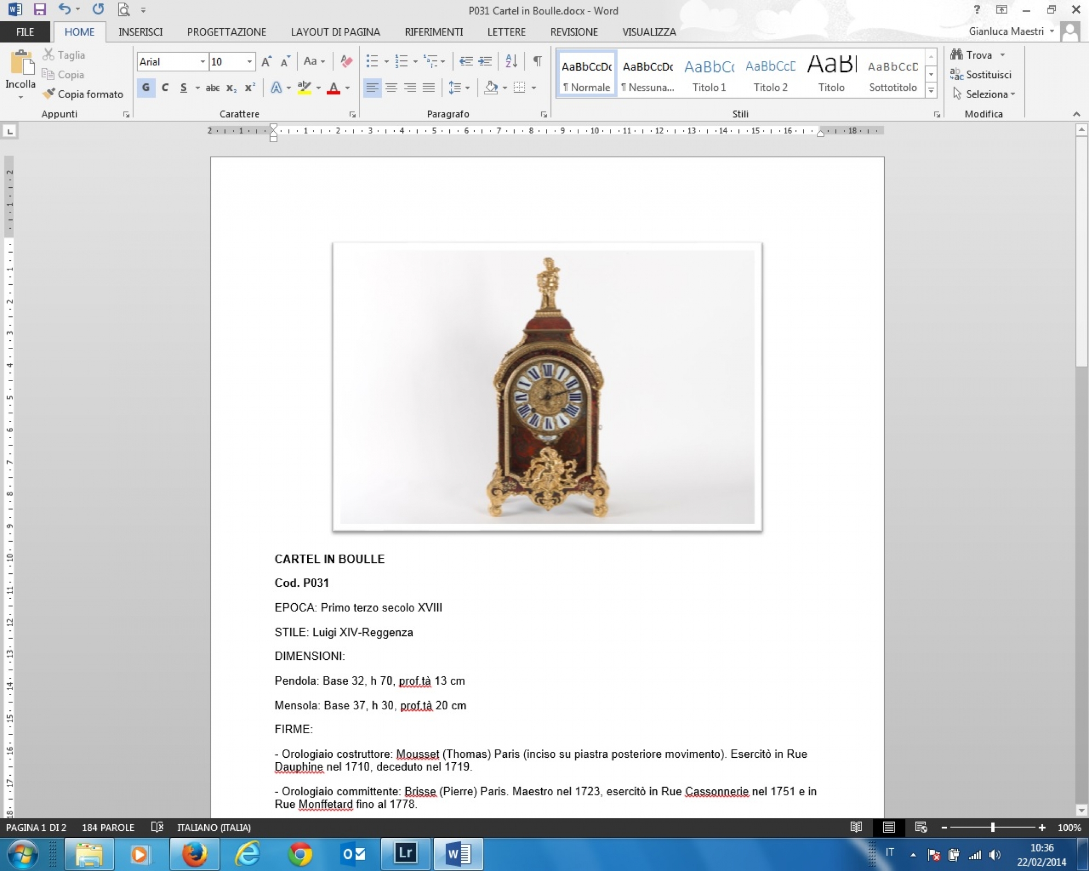Image resolution: width=1089 pixels, height=871 pixels.
Task: Click the Copia formato paintbrush icon
Action: point(49,94)
